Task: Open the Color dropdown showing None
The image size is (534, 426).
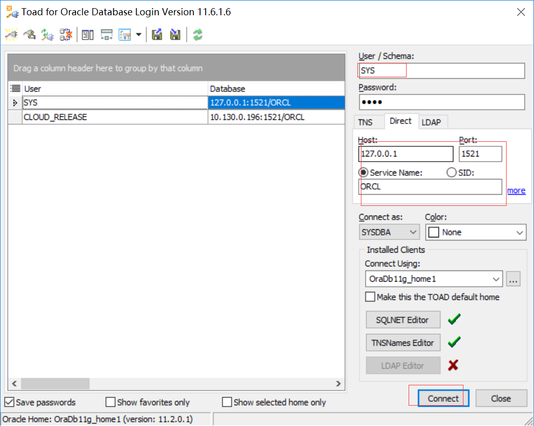Action: click(x=476, y=232)
